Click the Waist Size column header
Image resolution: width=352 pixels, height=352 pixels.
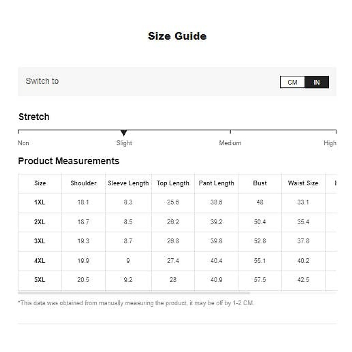tap(303, 183)
